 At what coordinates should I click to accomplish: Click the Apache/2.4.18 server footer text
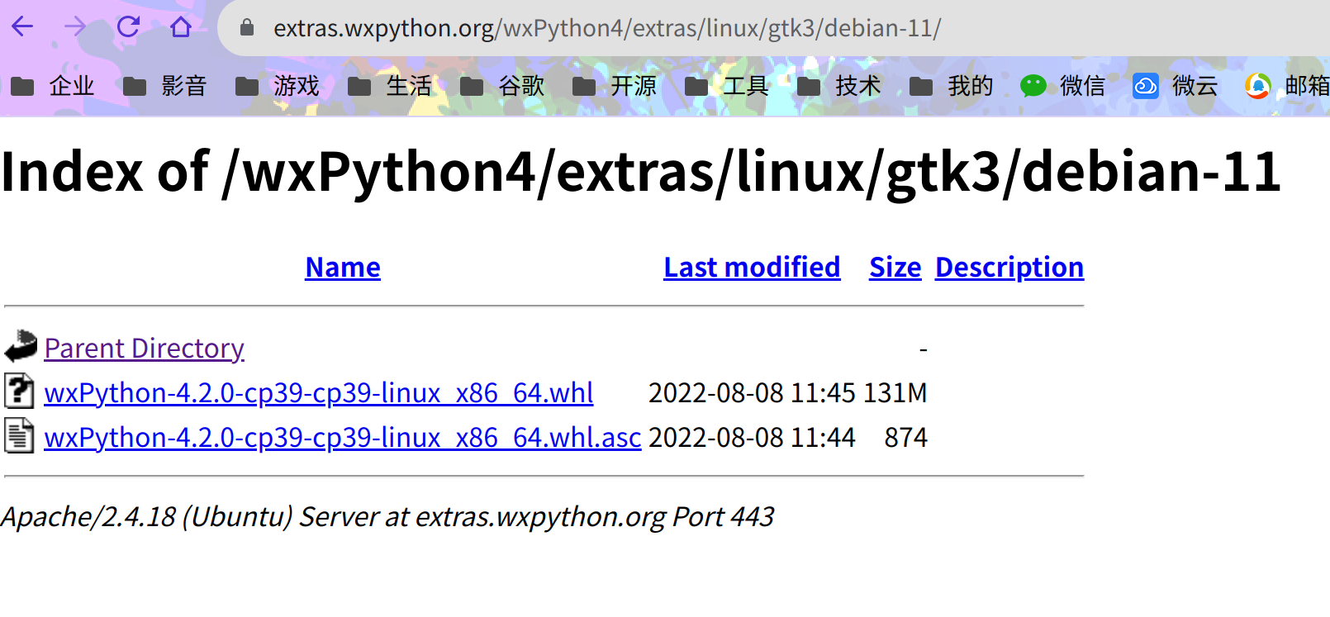pos(387,517)
